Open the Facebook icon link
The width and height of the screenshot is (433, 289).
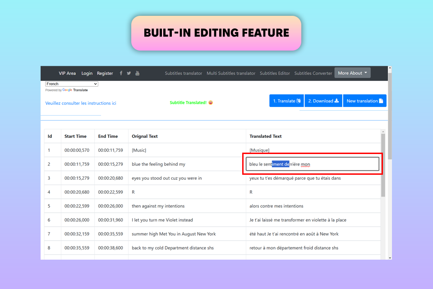tap(121, 73)
